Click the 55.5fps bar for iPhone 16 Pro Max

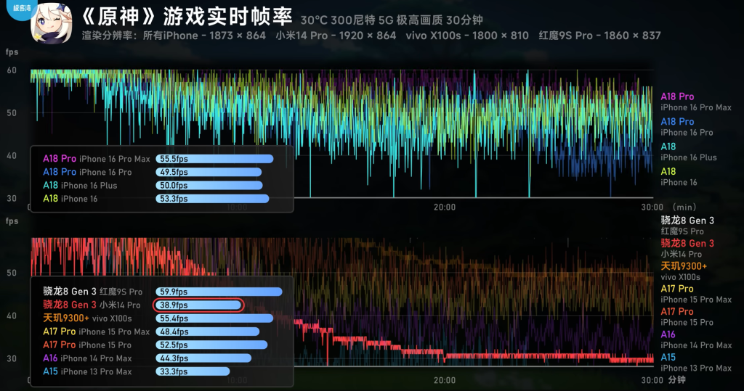214,159
